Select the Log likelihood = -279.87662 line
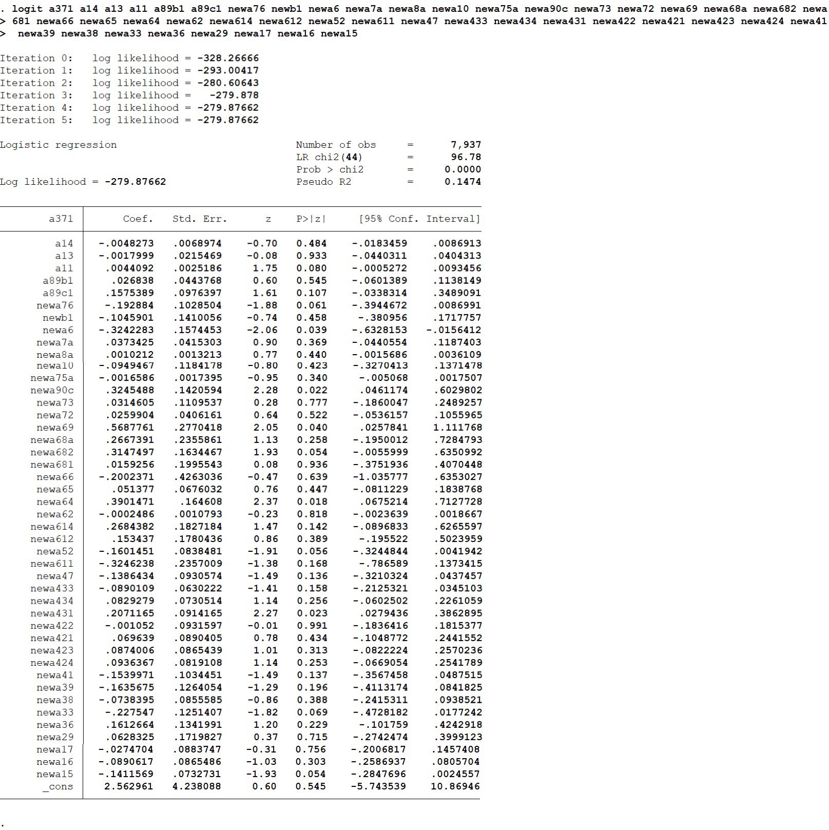The width and height of the screenshot is (829, 830). click(83, 182)
